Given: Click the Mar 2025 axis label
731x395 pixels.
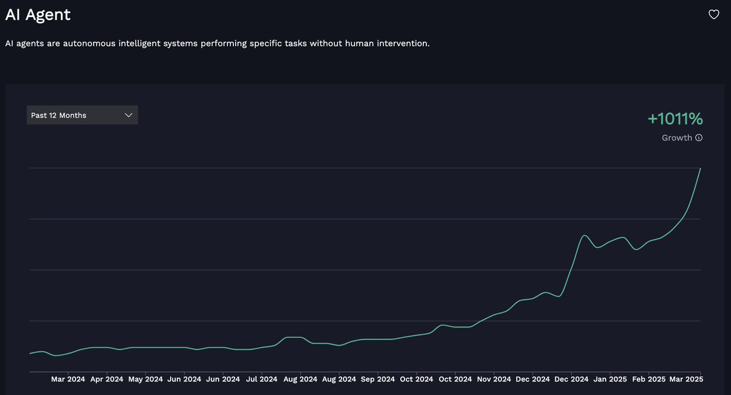Looking at the screenshot, I should click(687, 379).
